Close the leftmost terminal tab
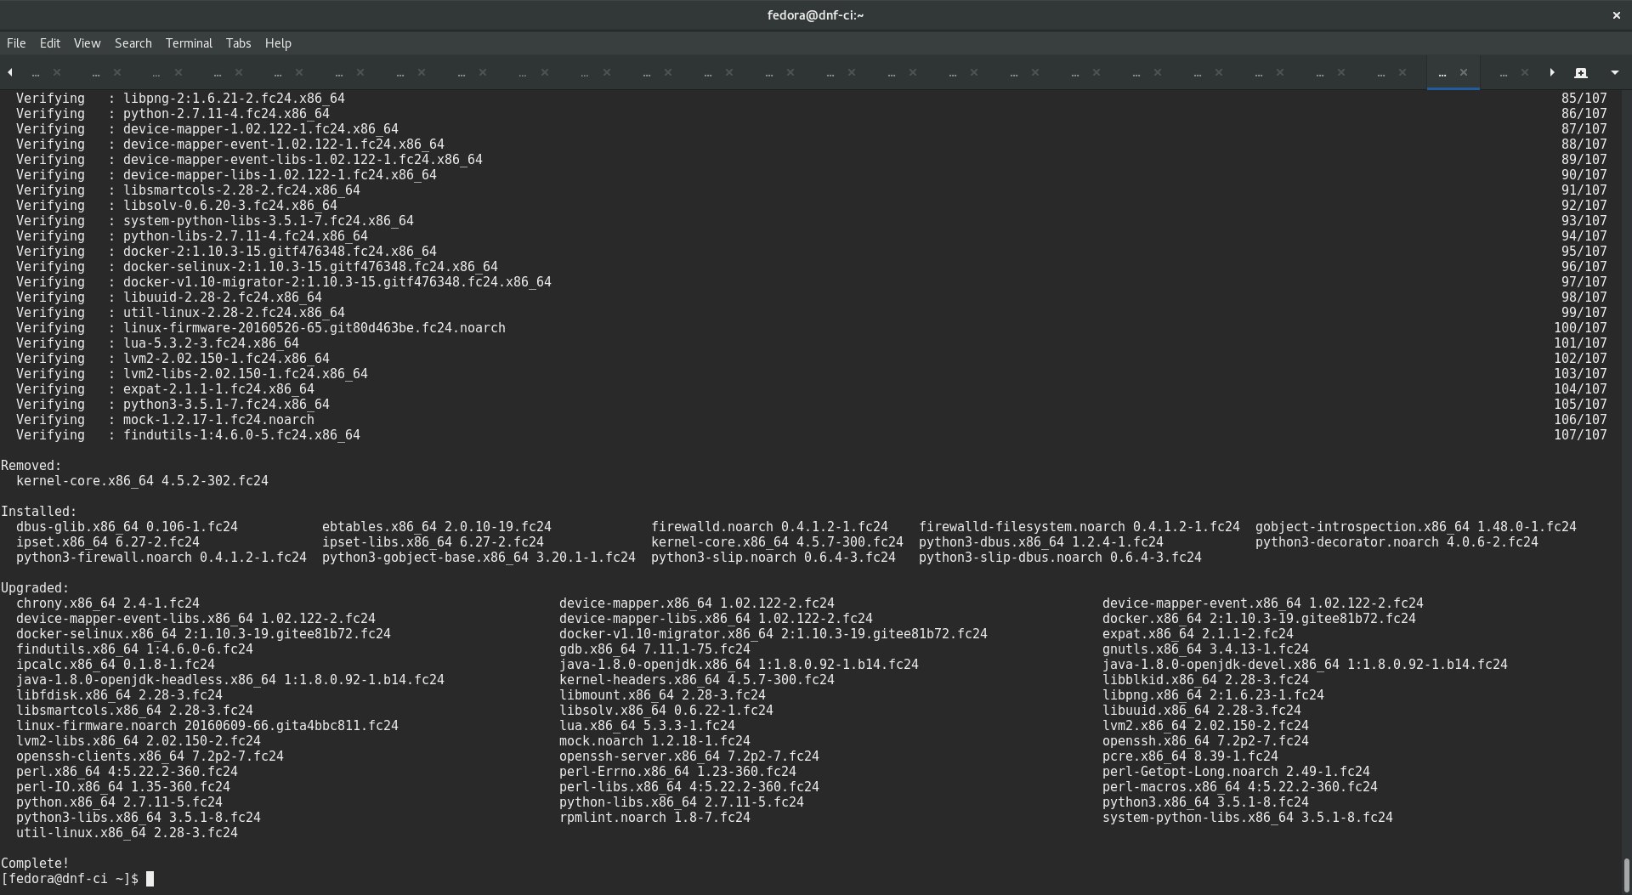 tap(57, 73)
